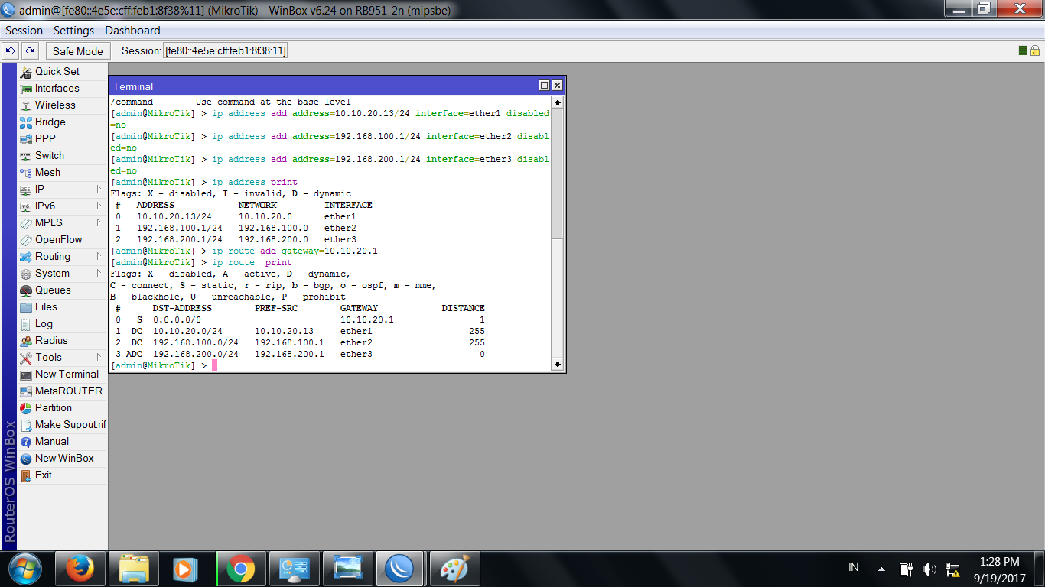Open File Explorer from the taskbar
1045x587 pixels.
click(134, 569)
